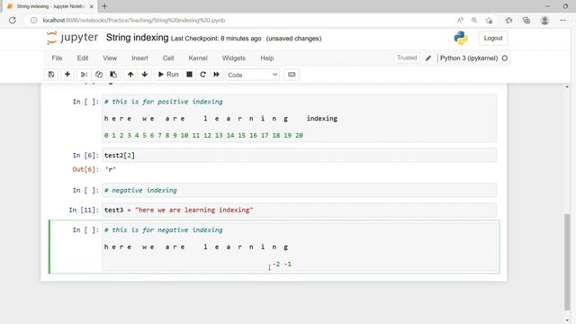
Task: Click the kernel idle circle indicator
Action: click(505, 58)
